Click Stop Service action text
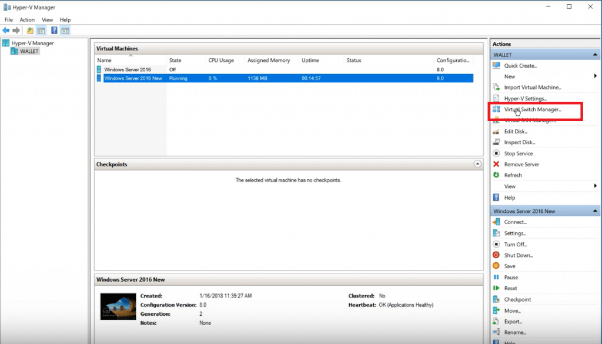The height and width of the screenshot is (344, 602). [x=519, y=153]
